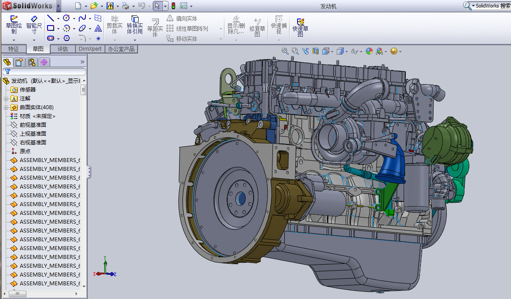This screenshot has width=511, height=299.
Task: Select the Point sketch tool
Action: [x=98, y=38]
